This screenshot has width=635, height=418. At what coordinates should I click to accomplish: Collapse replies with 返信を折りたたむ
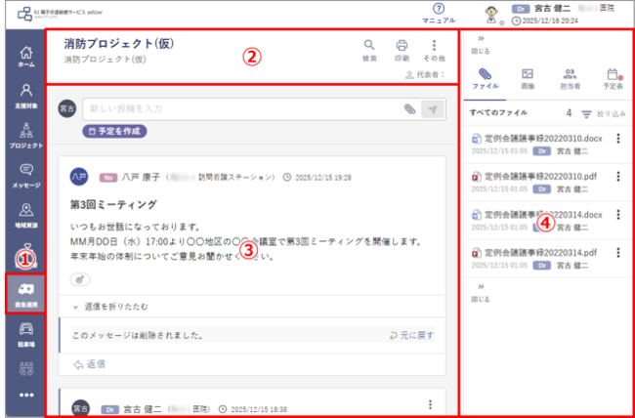(110, 307)
